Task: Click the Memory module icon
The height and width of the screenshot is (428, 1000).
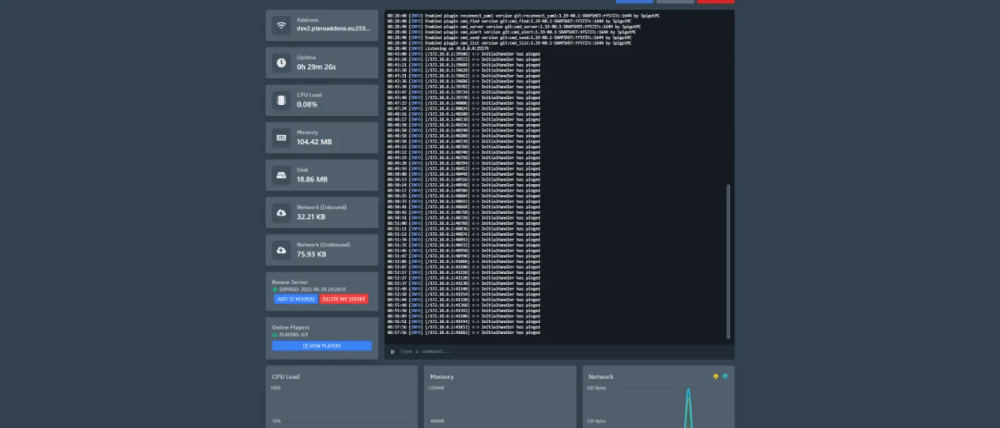Action: click(x=281, y=138)
